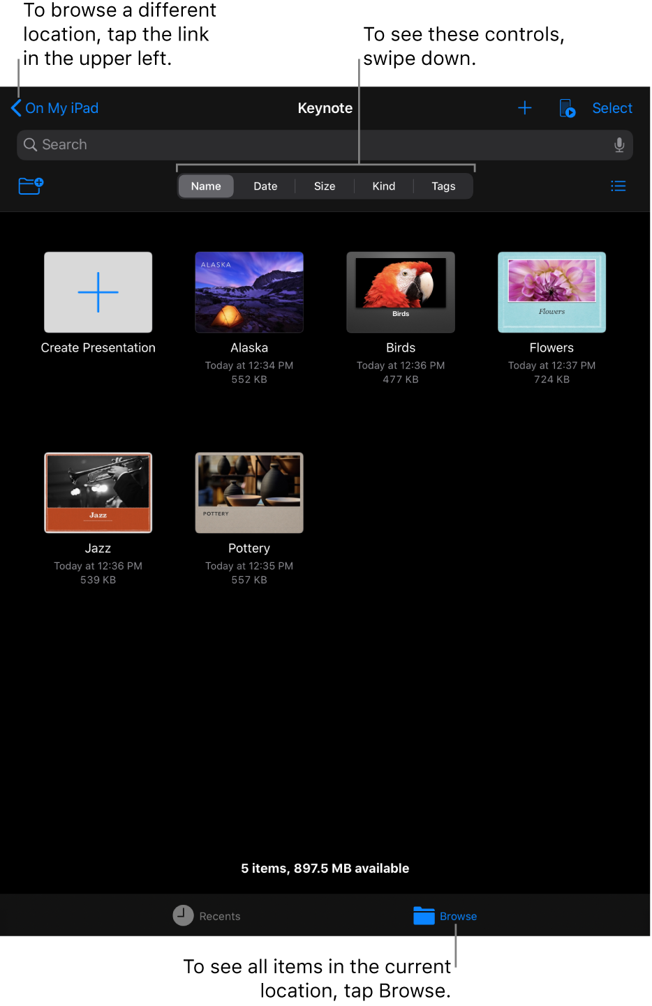Tap 'Today at 12:37 PM' under Flowers

[551, 366]
